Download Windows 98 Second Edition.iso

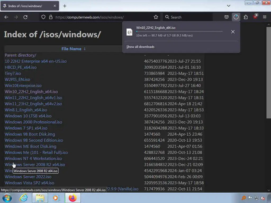tap(34, 140)
